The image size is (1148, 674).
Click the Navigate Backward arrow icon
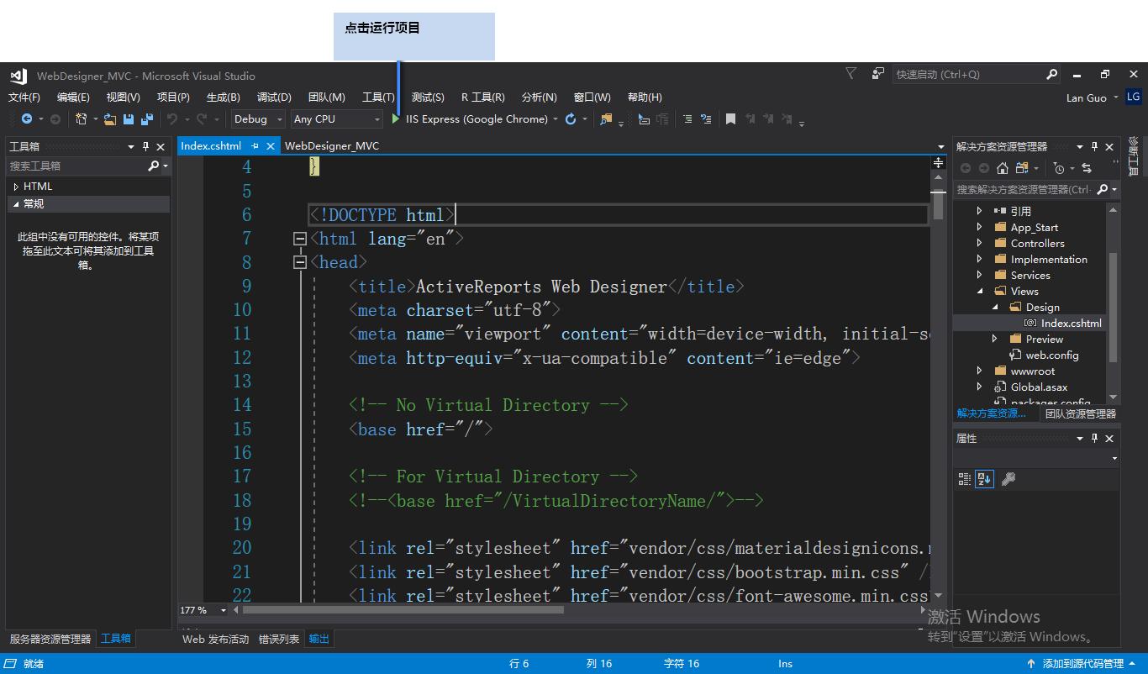point(28,118)
